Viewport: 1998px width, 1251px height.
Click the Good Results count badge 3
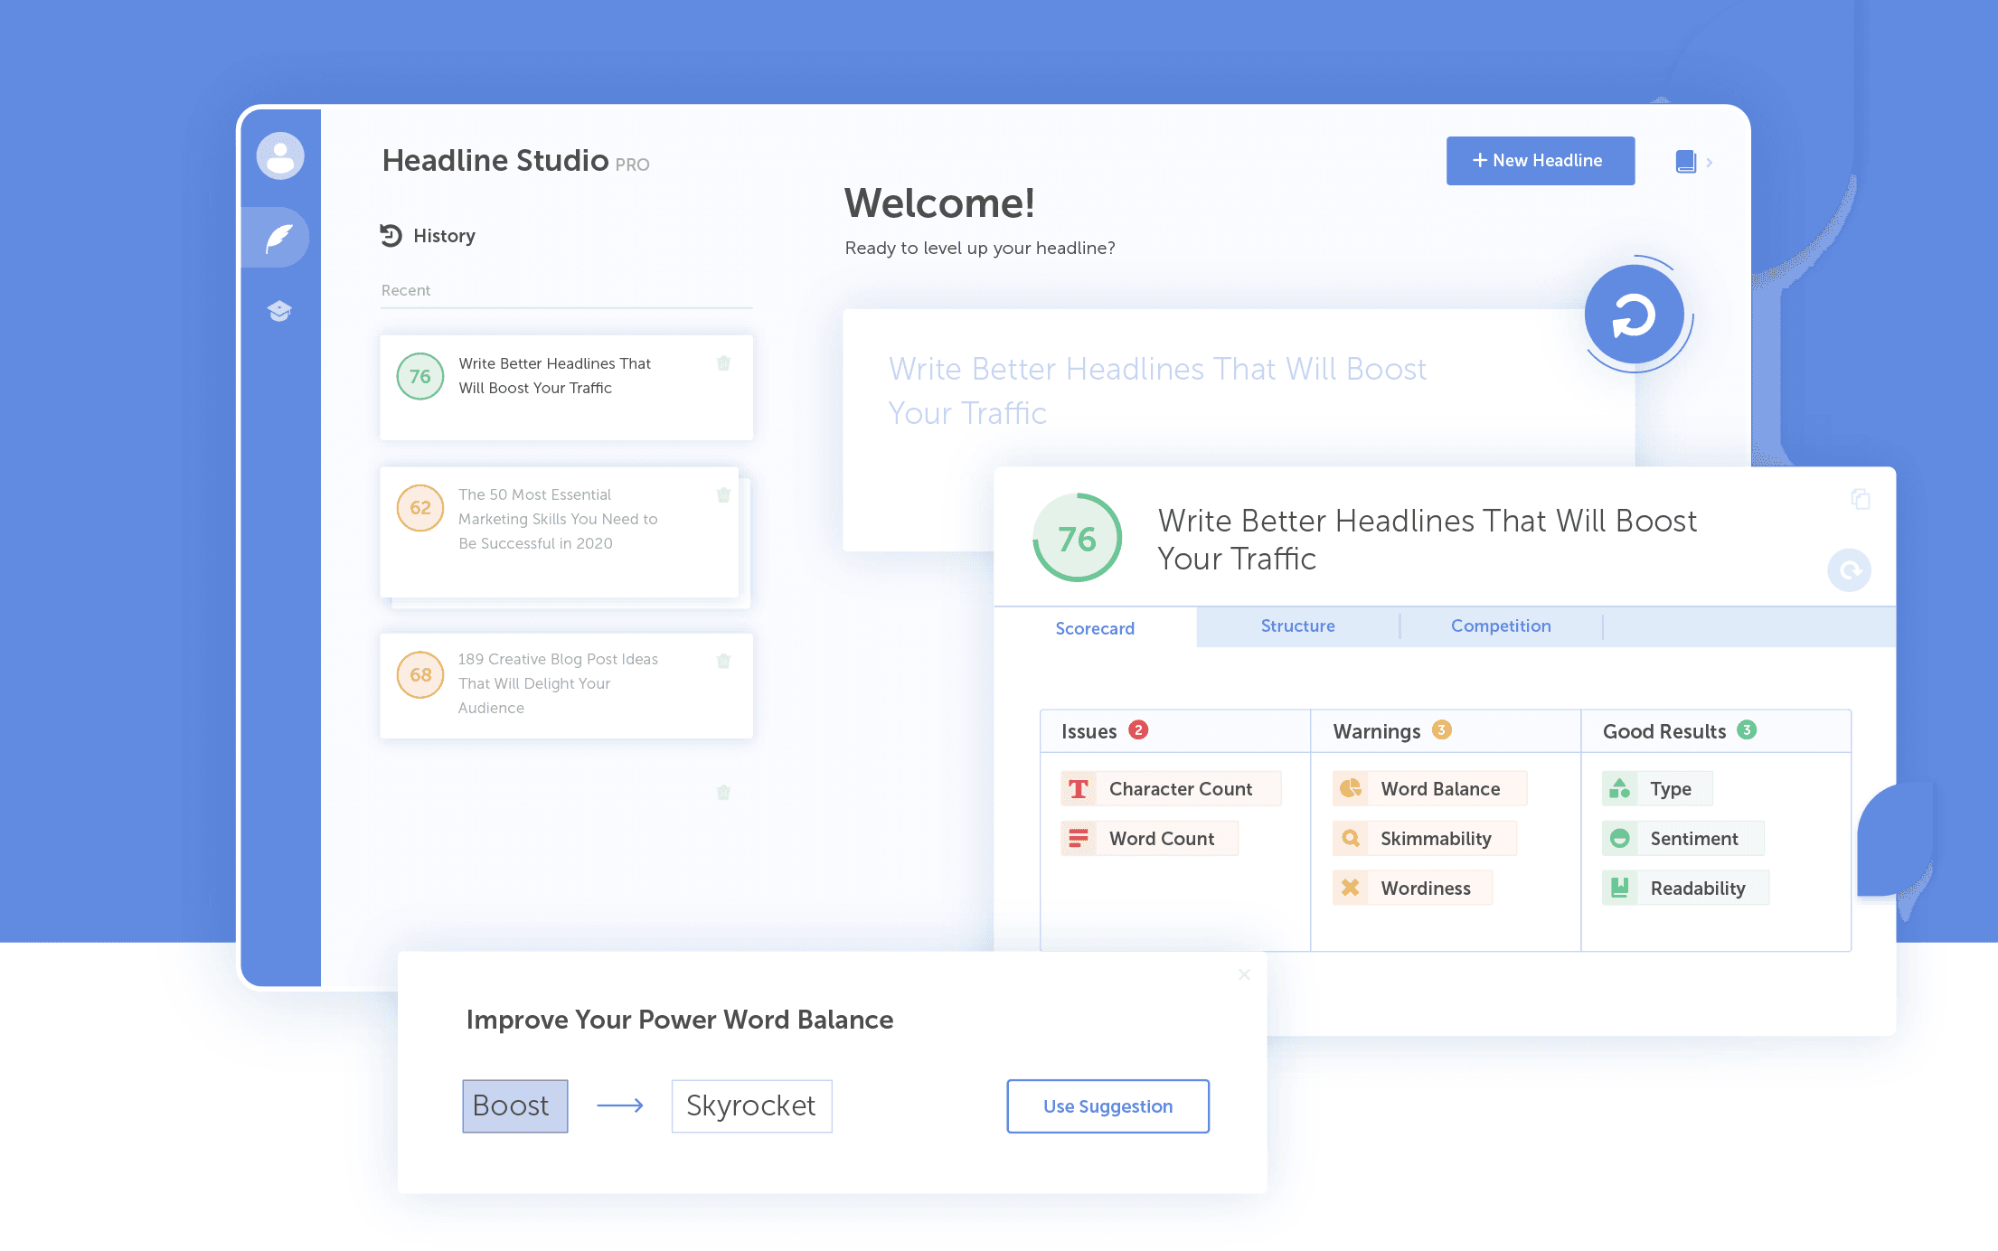click(1747, 729)
